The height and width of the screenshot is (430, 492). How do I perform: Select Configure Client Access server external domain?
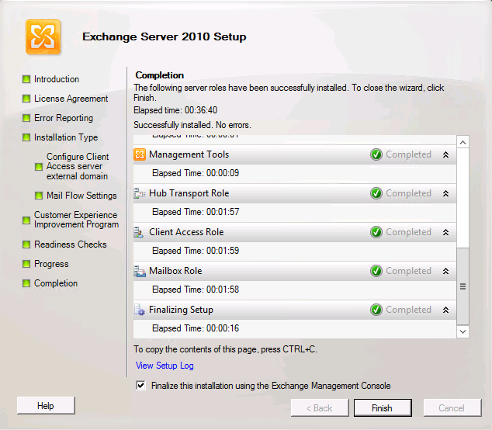coord(78,166)
